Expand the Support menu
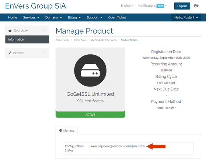Viewport: 206px width, 163px height. (94, 17)
